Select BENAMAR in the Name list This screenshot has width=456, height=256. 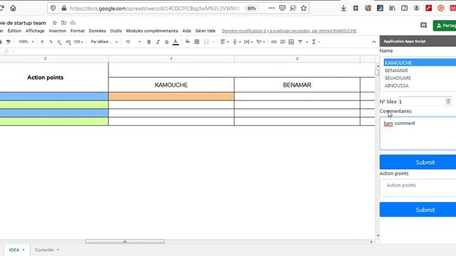click(396, 70)
